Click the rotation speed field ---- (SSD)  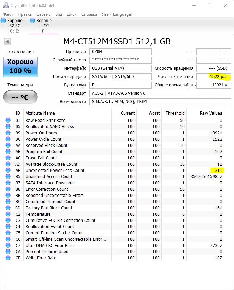(x=213, y=68)
